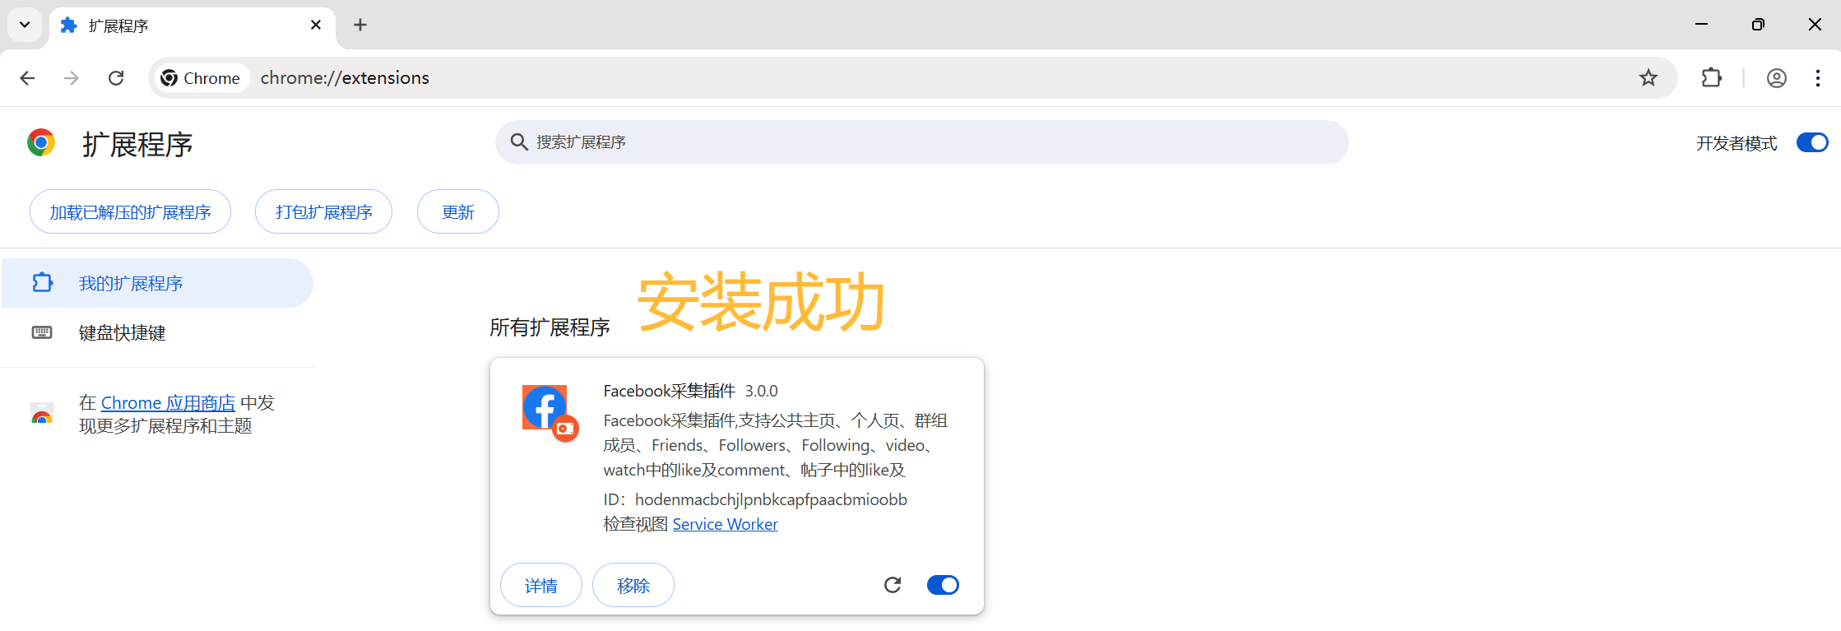Click the Chrome Web Store icon in sidebar
The width and height of the screenshot is (1841, 631).
pos(42,415)
